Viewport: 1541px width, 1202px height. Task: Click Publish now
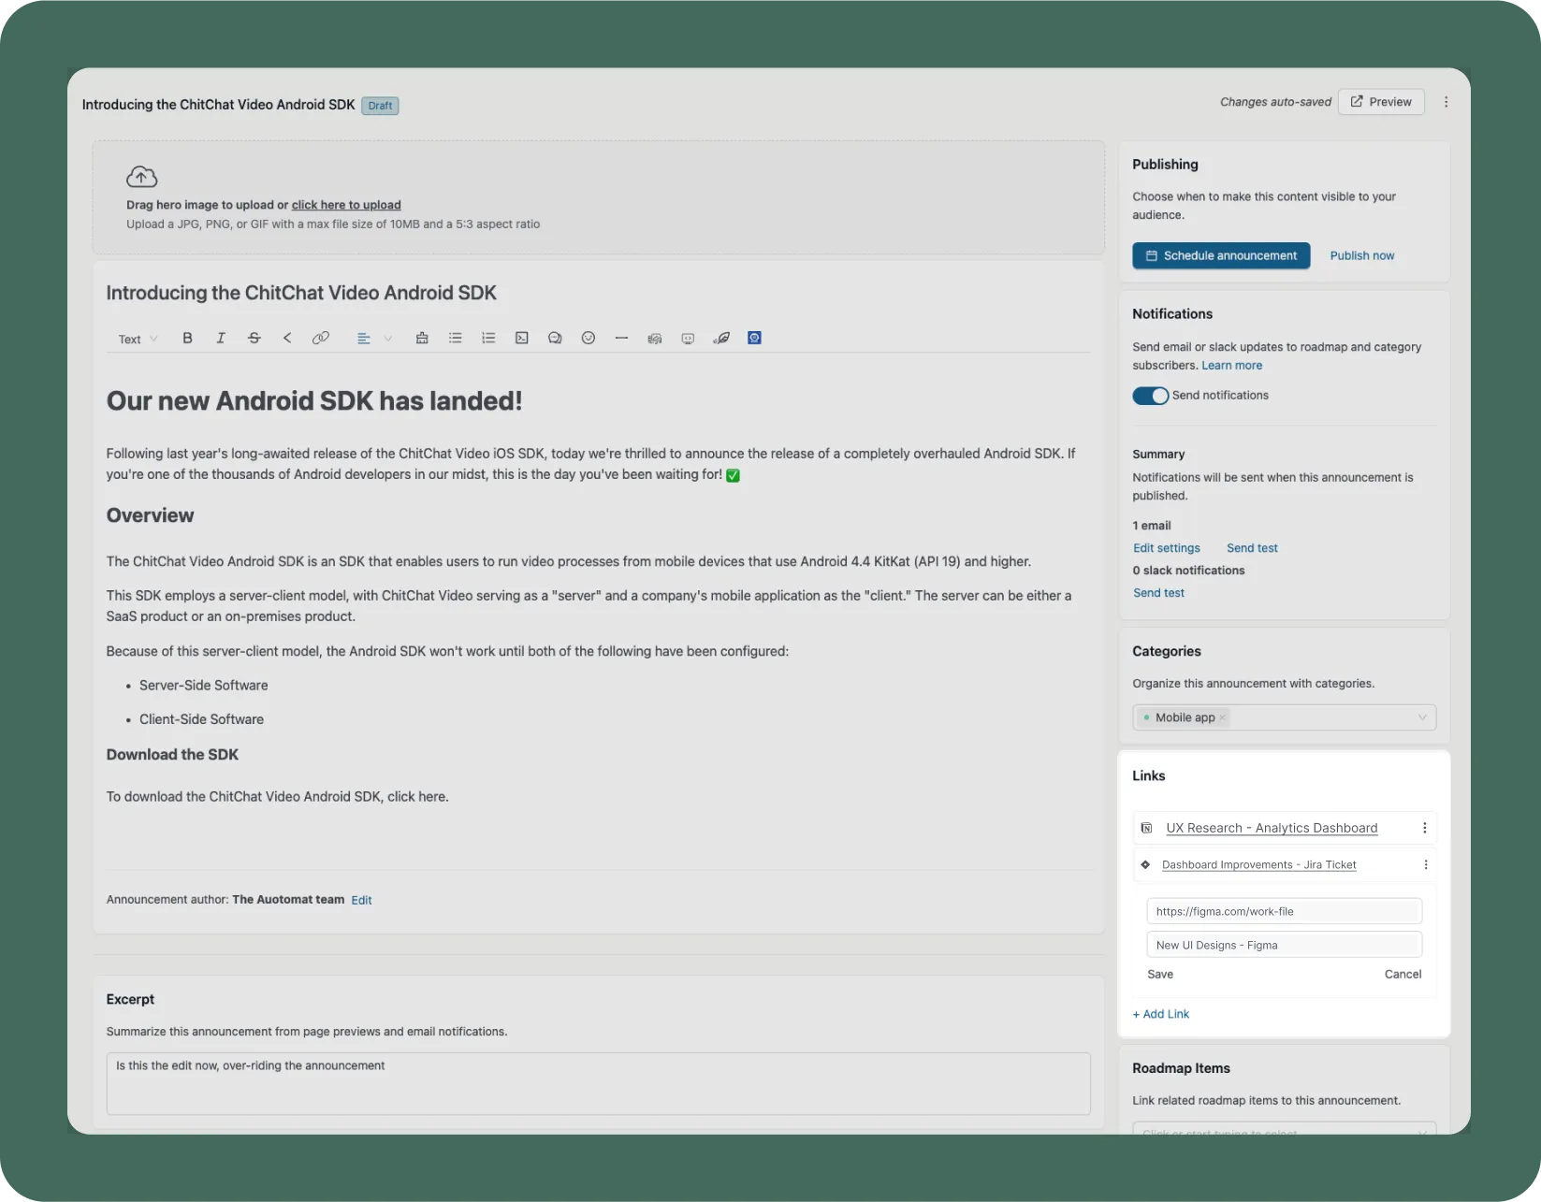click(1361, 255)
